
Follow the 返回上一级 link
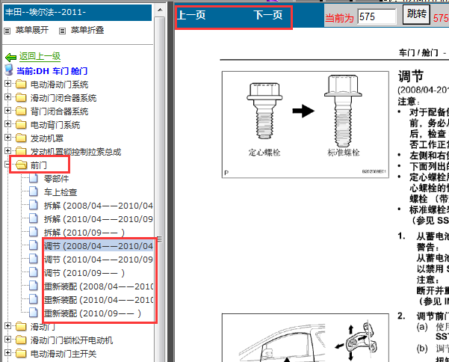tap(40, 56)
